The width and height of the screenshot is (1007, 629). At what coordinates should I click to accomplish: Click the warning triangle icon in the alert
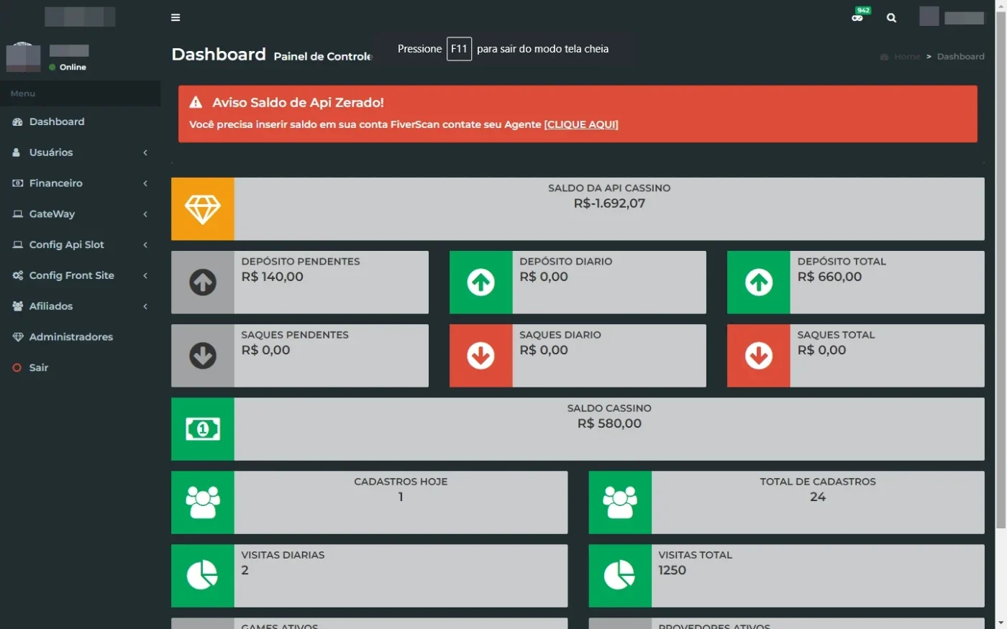pyautogui.click(x=196, y=102)
